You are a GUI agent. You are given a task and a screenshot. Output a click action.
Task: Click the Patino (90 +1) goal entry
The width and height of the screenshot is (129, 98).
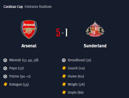click(x=20, y=76)
